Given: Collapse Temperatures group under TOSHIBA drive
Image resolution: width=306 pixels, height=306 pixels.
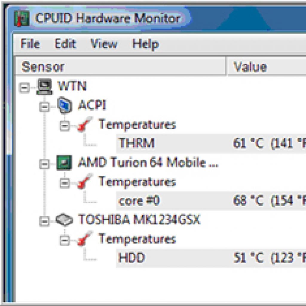Looking at the screenshot, I should (65, 240).
